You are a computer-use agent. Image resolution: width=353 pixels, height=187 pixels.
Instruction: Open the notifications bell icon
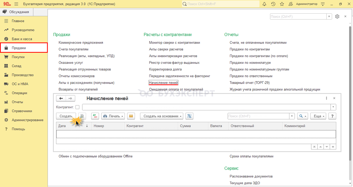pyautogui.click(x=264, y=4)
